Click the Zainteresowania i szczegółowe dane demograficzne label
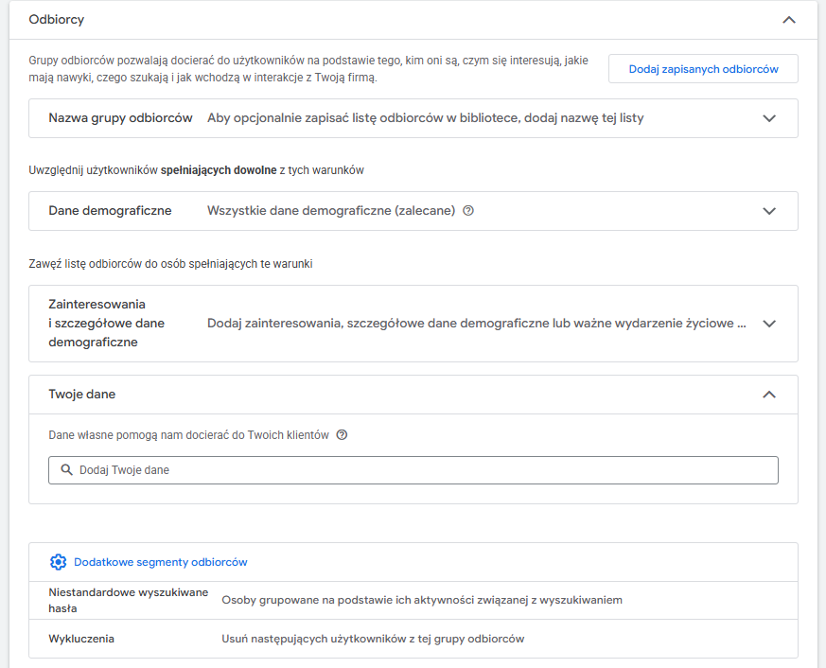Image resolution: width=826 pixels, height=668 pixels. pos(106,324)
